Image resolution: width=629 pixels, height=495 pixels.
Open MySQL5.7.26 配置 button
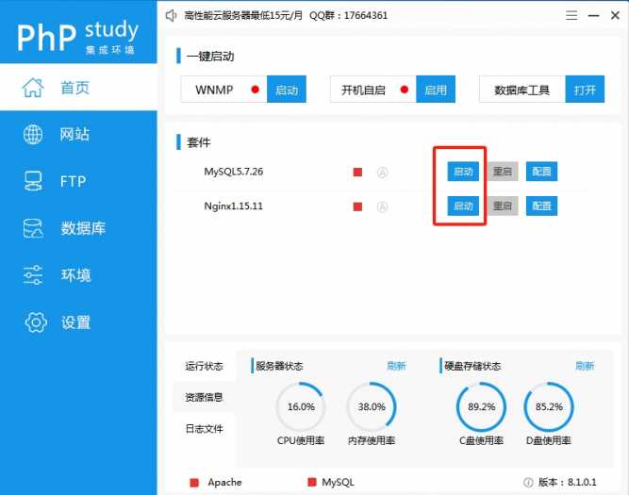pos(541,172)
